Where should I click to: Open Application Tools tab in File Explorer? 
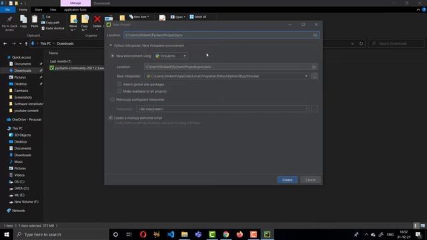[75, 9]
